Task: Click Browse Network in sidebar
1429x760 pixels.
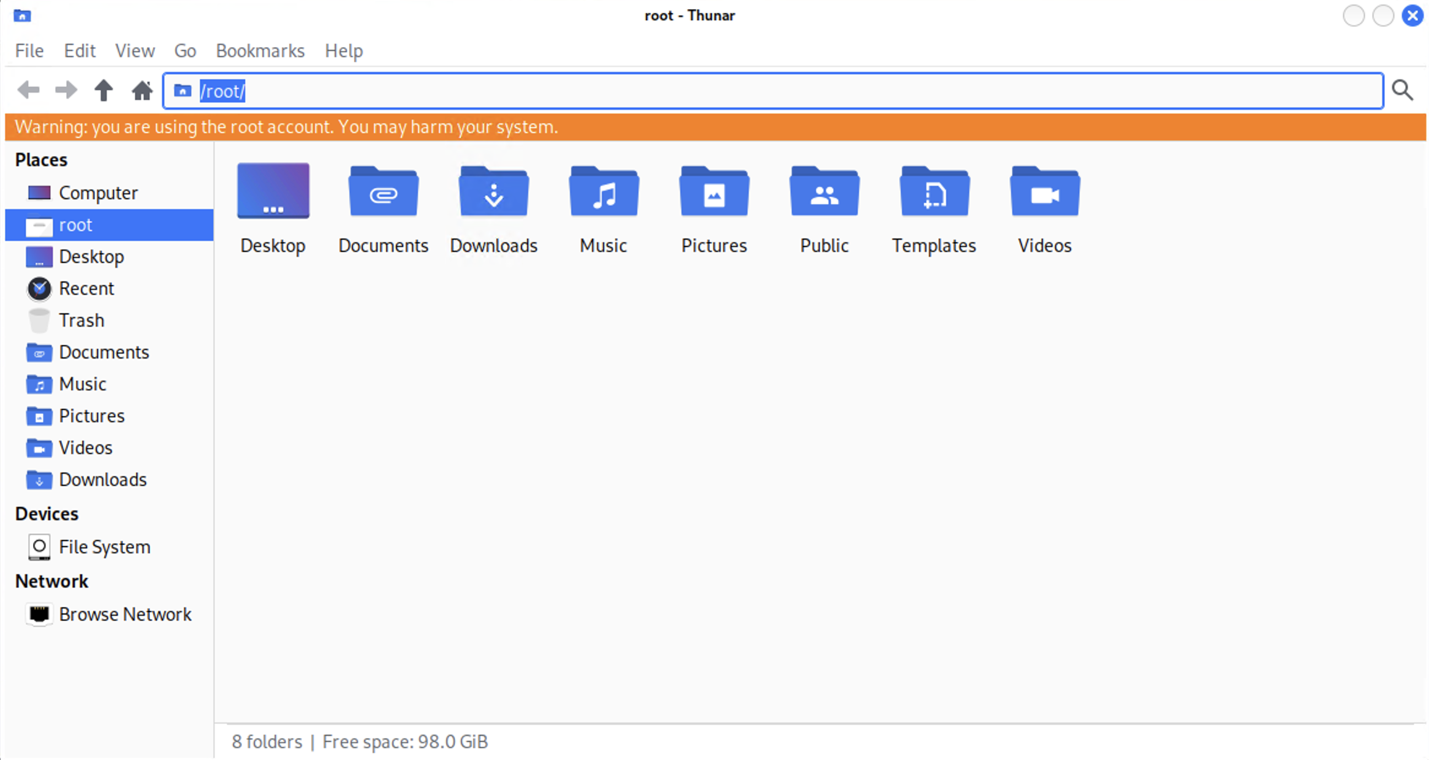Action: [x=124, y=614]
